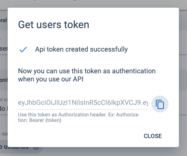The height and width of the screenshot is (156, 187).
Task: Click the clipped 'ser' field at the left edge
Action: [x=4, y=49]
